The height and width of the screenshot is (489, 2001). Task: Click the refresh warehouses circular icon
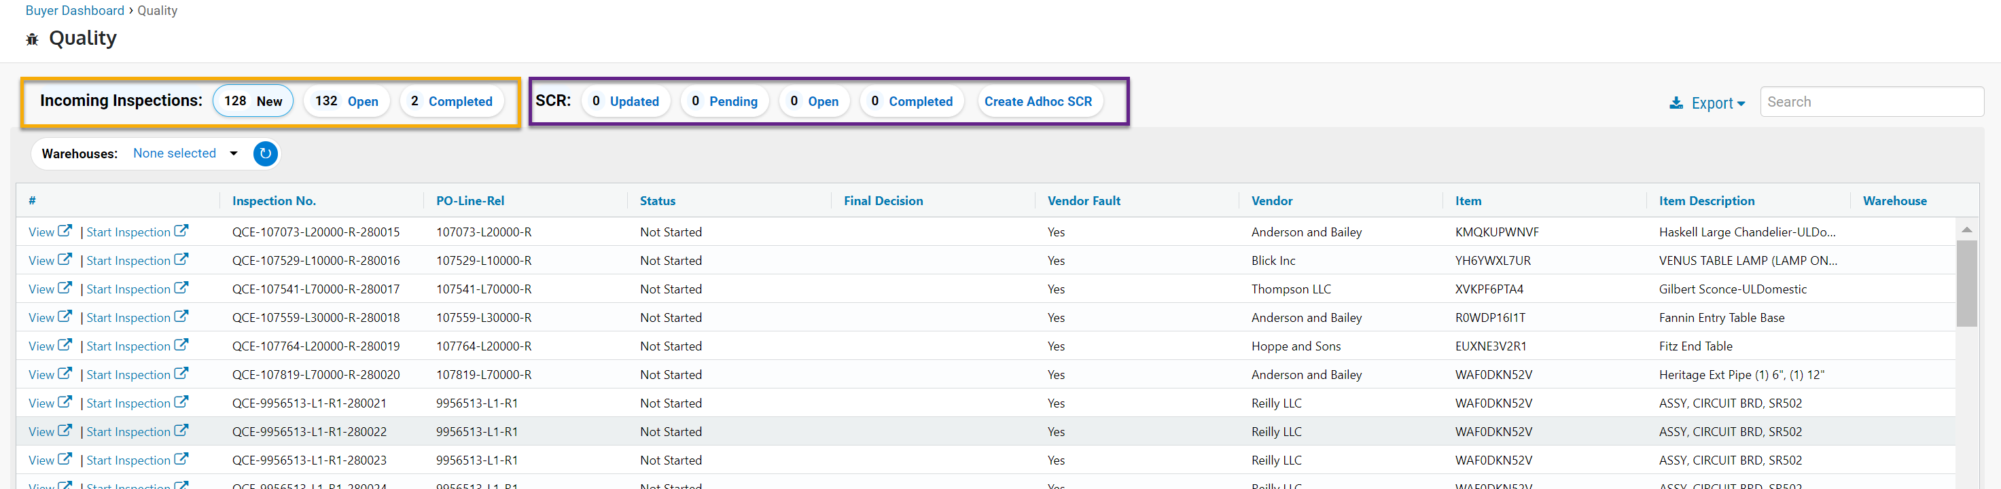(265, 153)
